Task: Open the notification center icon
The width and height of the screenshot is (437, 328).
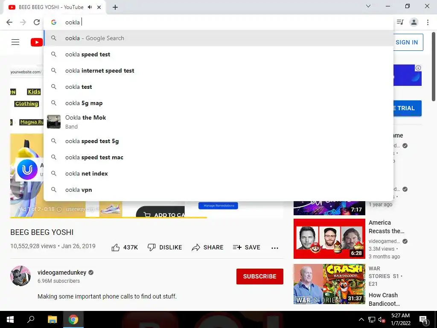Action: point(423,320)
